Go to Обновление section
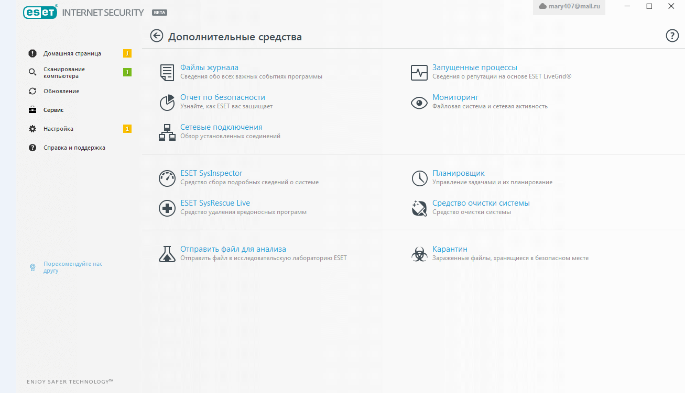This screenshot has width=685, height=393. [x=61, y=91]
